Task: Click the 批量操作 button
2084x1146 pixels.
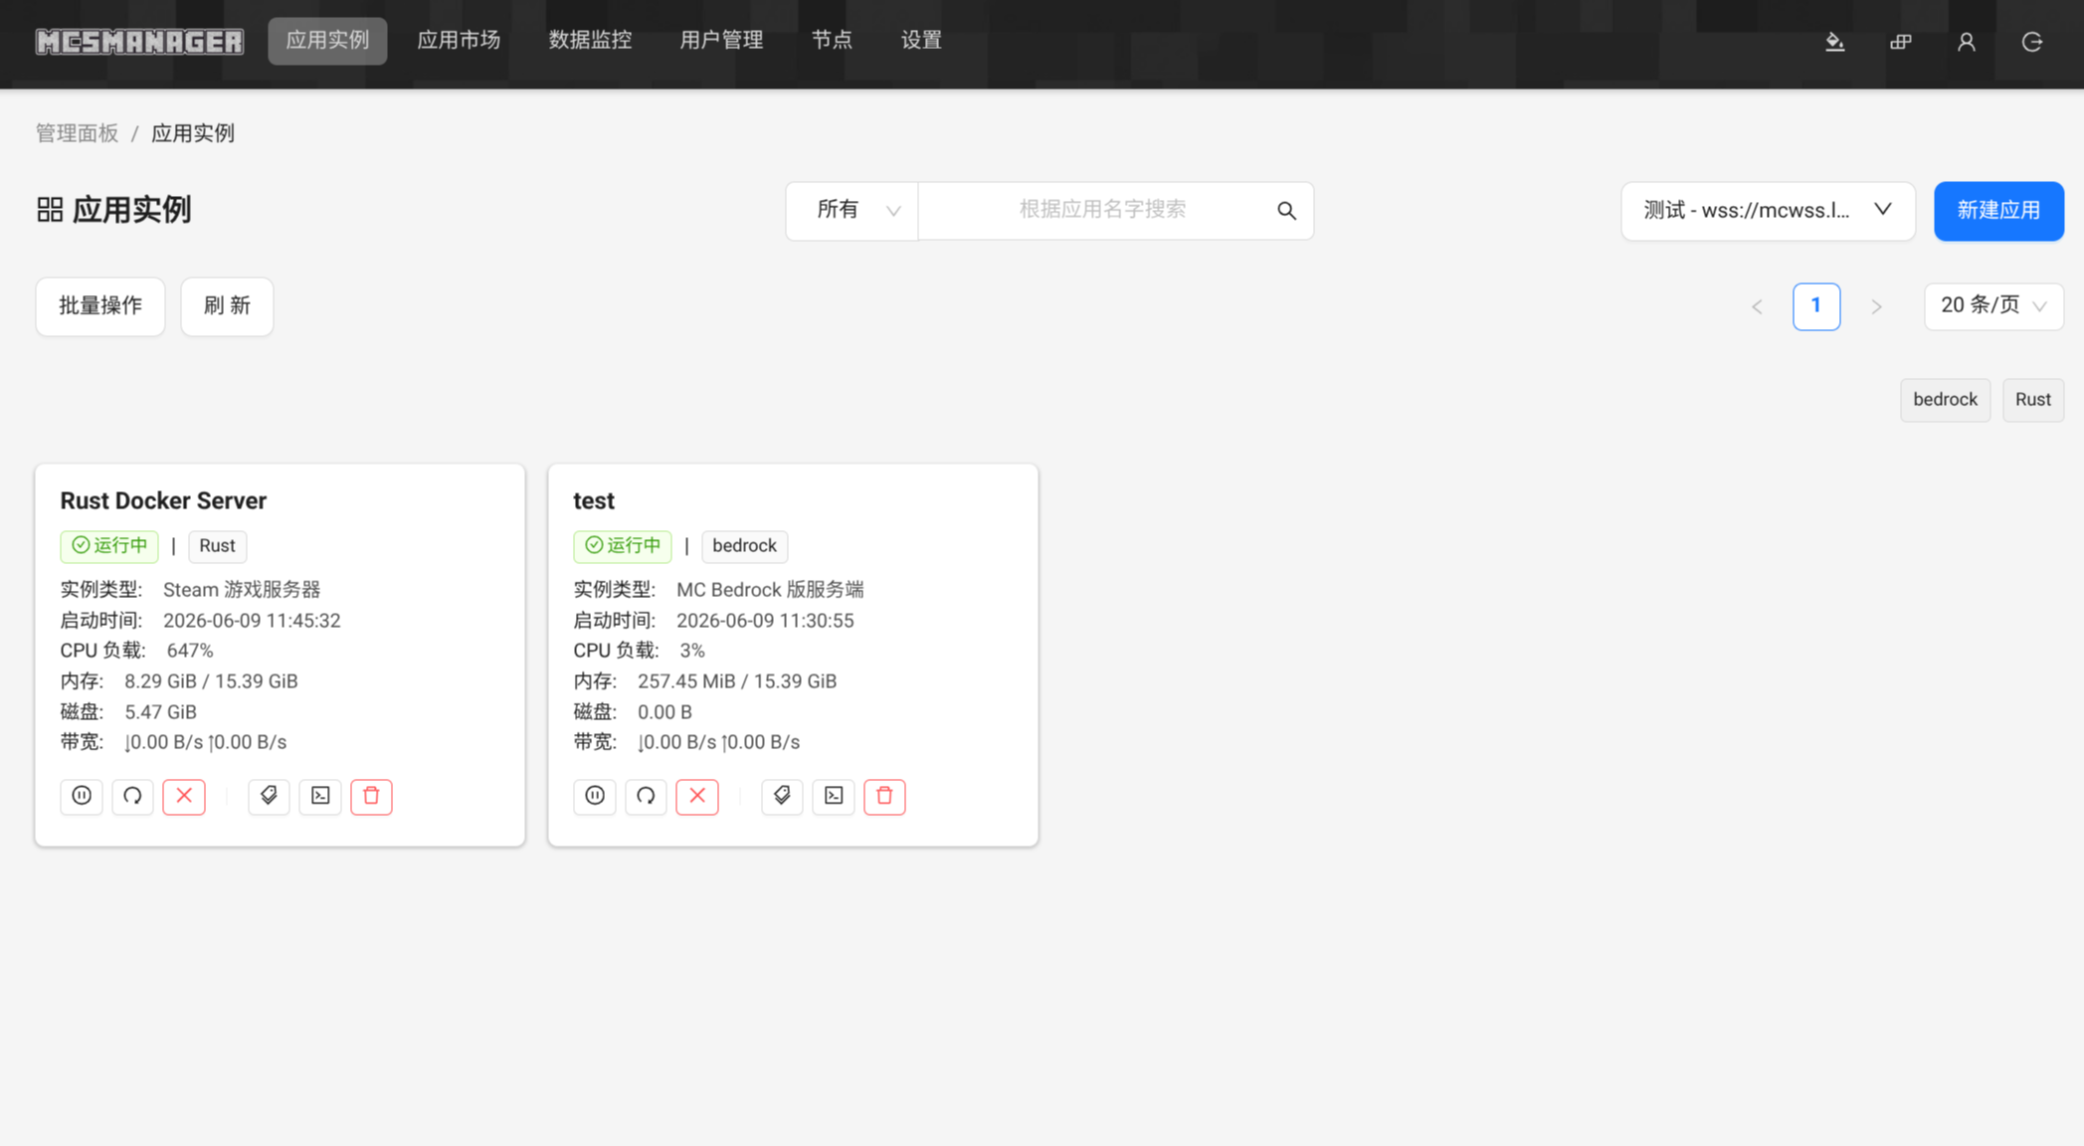Action: tap(100, 306)
